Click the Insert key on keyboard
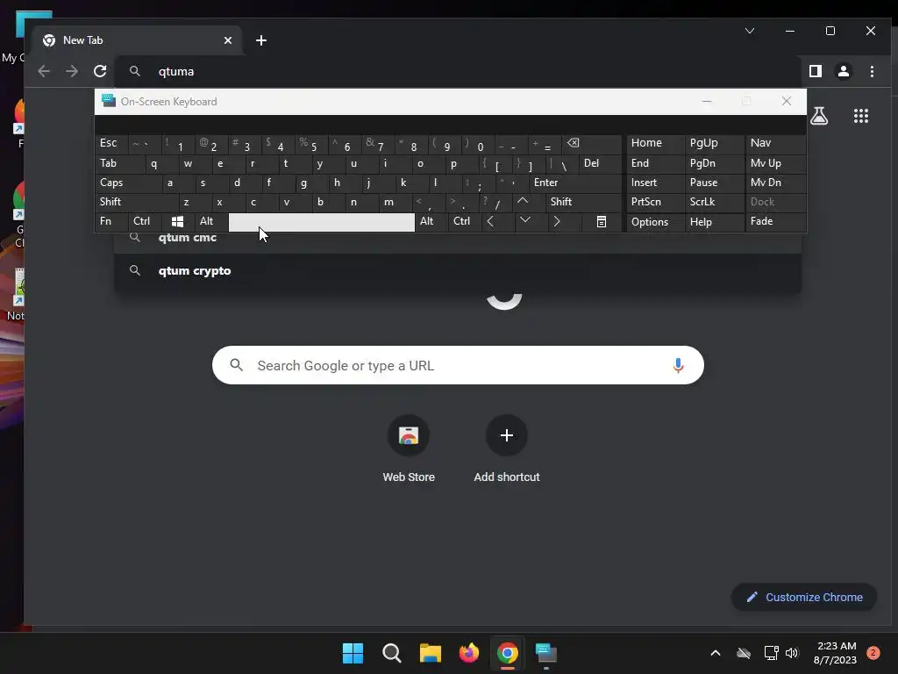 pos(655,183)
